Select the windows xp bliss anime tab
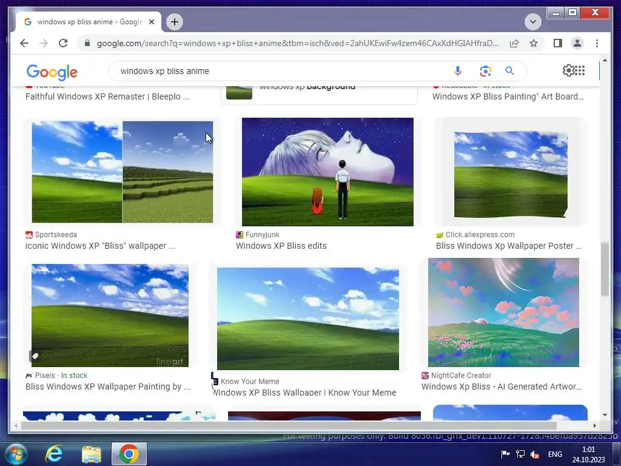Screen dimensions: 621x466 pos(89,22)
